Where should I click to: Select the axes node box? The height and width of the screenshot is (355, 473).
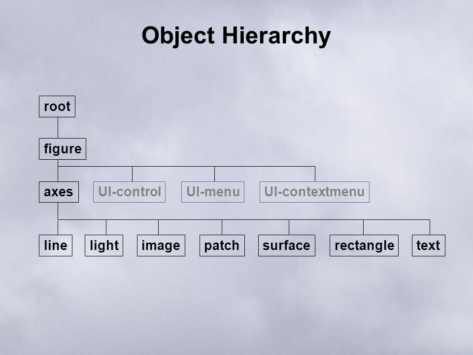click(x=59, y=192)
